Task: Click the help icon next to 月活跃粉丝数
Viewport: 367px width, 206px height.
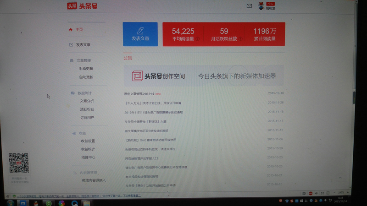Action: pyautogui.click(x=240, y=39)
